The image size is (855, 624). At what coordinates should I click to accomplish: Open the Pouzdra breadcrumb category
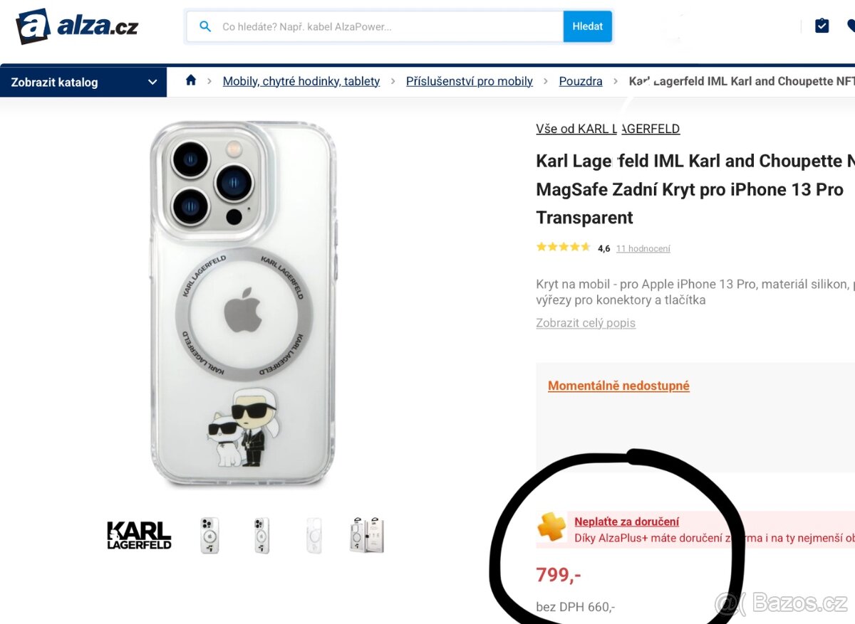click(580, 81)
